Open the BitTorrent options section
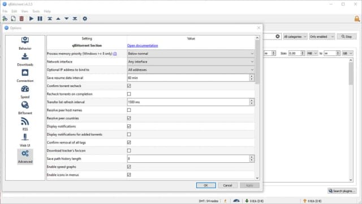 click(x=25, y=108)
